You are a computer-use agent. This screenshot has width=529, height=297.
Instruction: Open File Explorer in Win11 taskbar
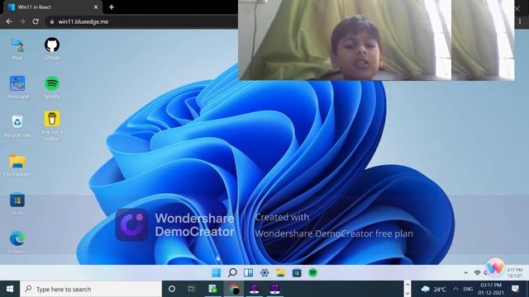[x=281, y=272]
